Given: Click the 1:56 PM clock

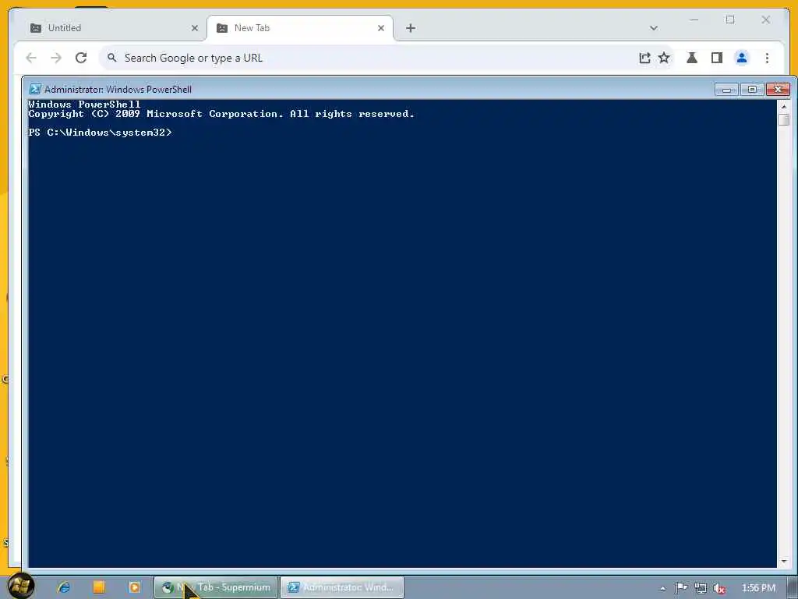Looking at the screenshot, I should (x=758, y=588).
